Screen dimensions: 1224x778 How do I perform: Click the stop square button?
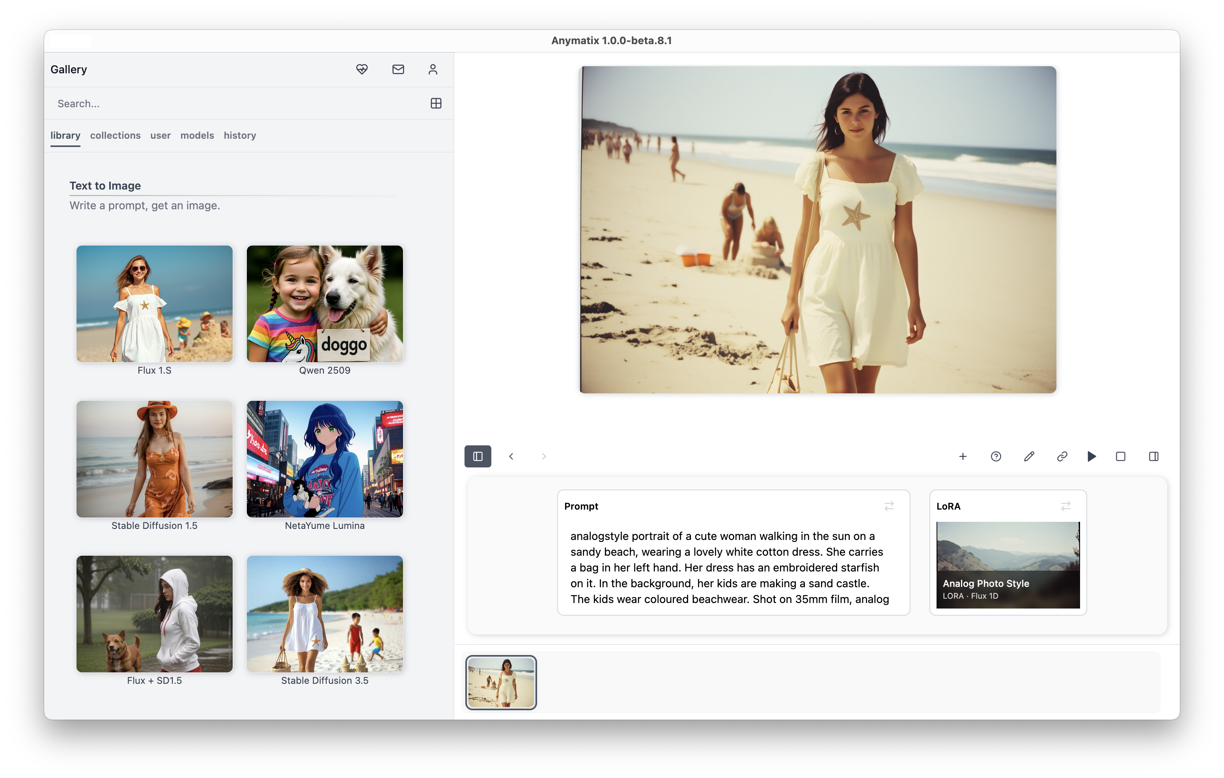1120,456
